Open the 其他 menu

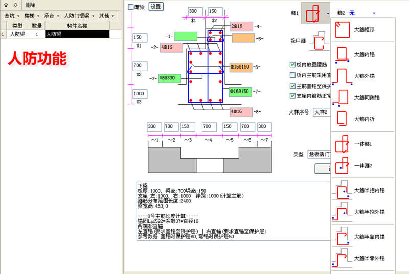tap(107, 16)
